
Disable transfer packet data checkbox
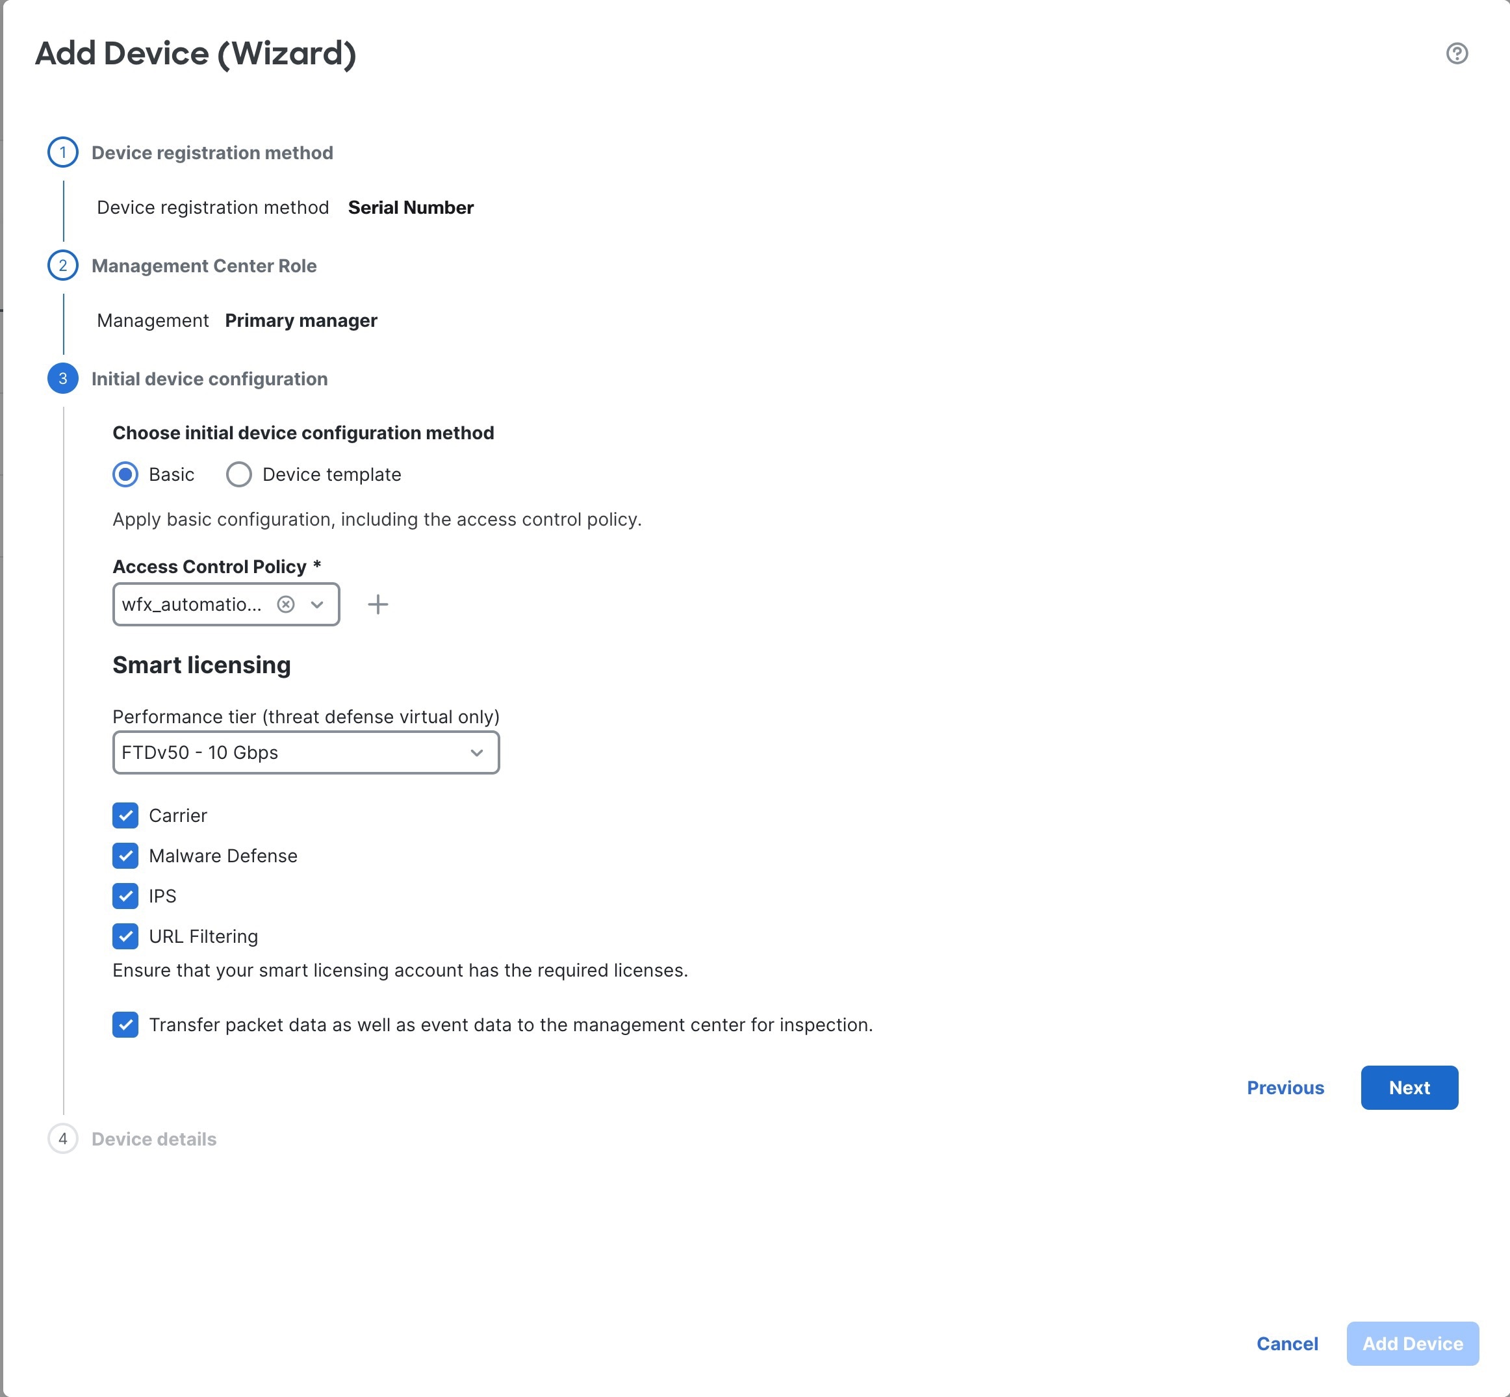[125, 1025]
